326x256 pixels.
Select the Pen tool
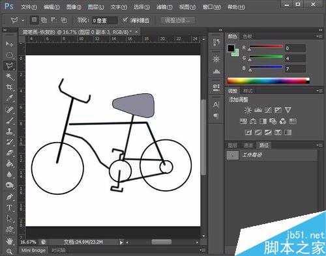(x=9, y=197)
